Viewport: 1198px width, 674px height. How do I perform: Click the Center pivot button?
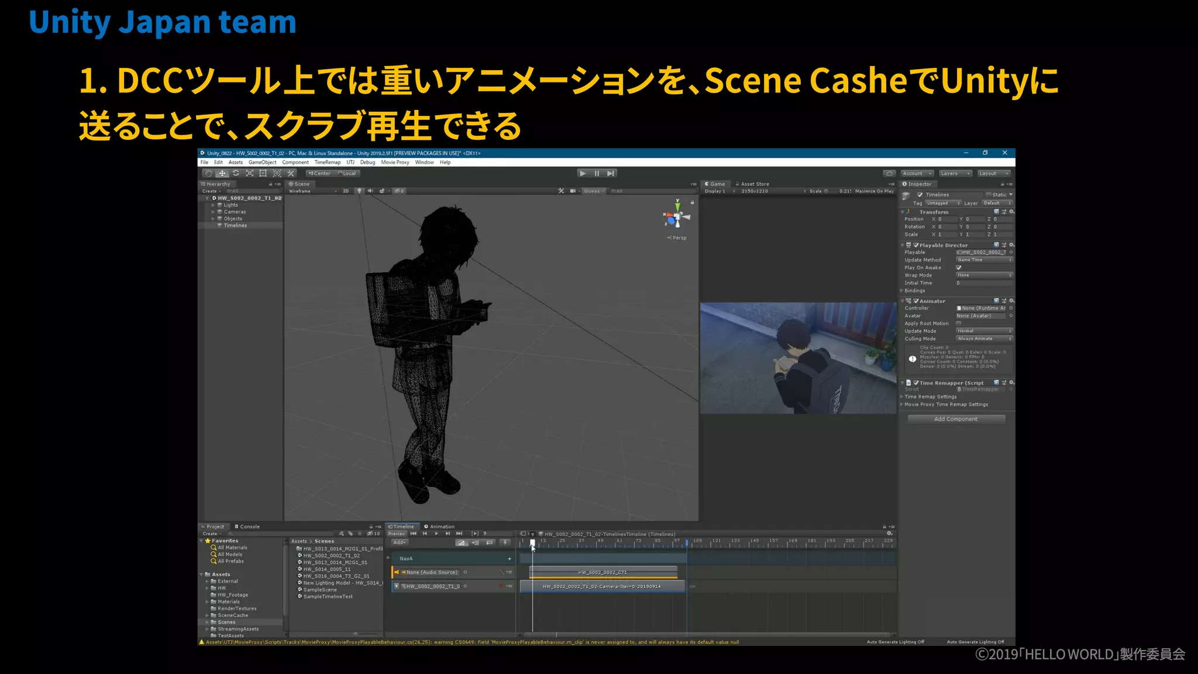pyautogui.click(x=319, y=173)
